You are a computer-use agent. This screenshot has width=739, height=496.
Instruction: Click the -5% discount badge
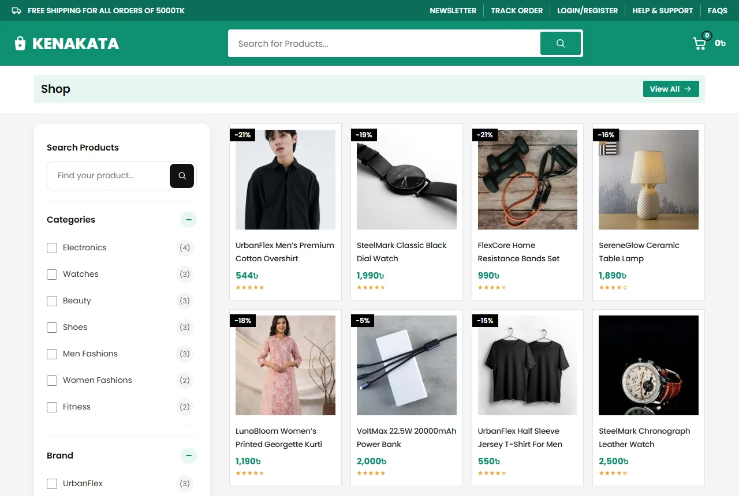363,321
